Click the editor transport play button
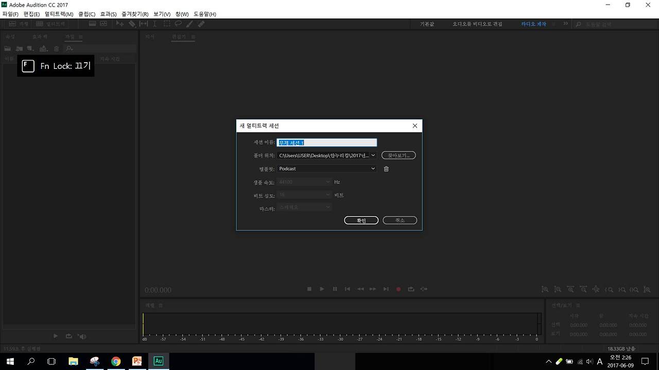This screenshot has width=659, height=370. click(322, 289)
